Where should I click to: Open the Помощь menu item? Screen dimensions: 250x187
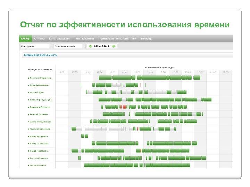click(x=147, y=39)
